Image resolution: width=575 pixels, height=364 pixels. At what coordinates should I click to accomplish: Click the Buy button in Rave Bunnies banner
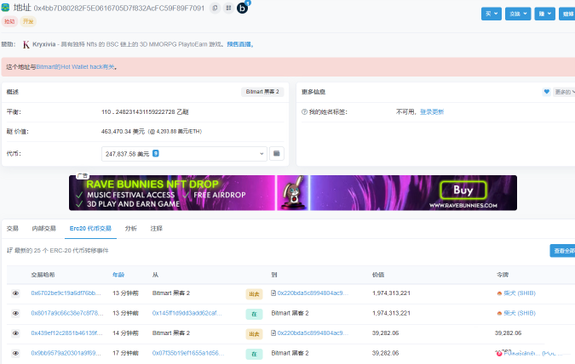463,190
